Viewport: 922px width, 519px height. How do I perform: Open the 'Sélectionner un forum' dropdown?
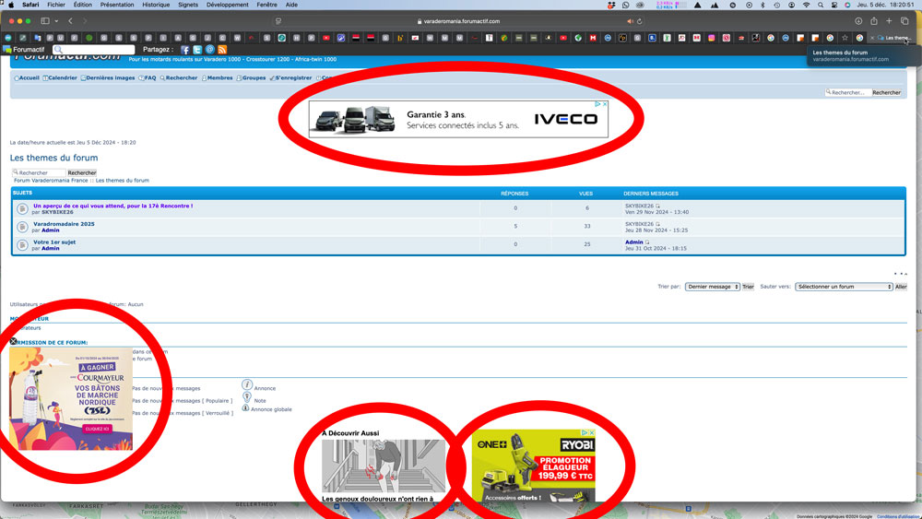[844, 287]
